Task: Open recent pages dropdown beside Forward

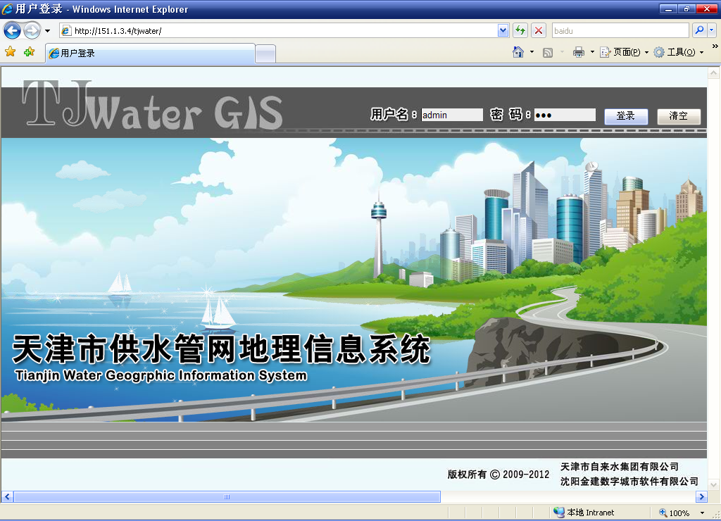Action: click(x=47, y=31)
